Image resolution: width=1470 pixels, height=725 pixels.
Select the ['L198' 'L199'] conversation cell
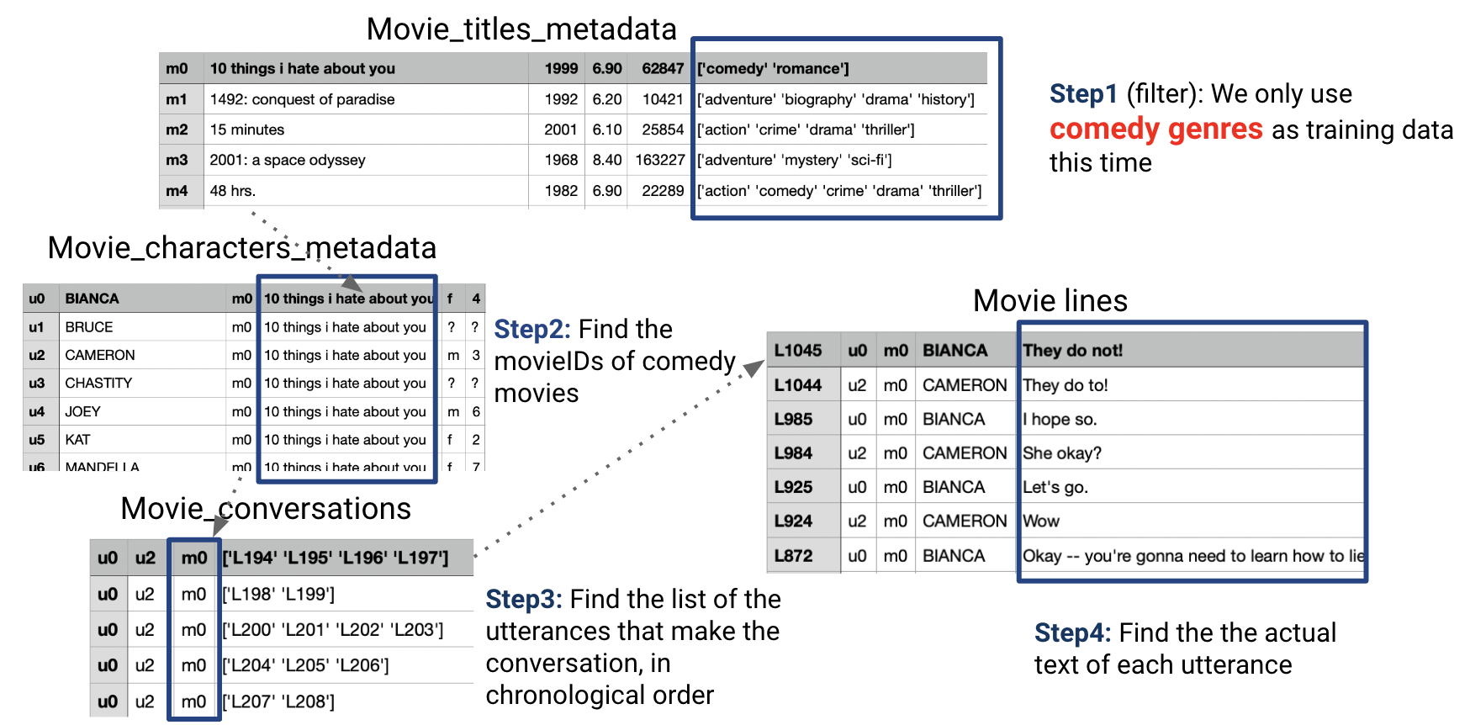pyautogui.click(x=278, y=595)
